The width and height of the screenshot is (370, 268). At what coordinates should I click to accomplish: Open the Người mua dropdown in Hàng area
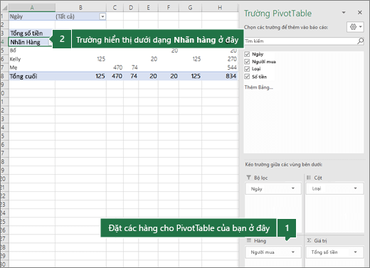click(x=293, y=252)
